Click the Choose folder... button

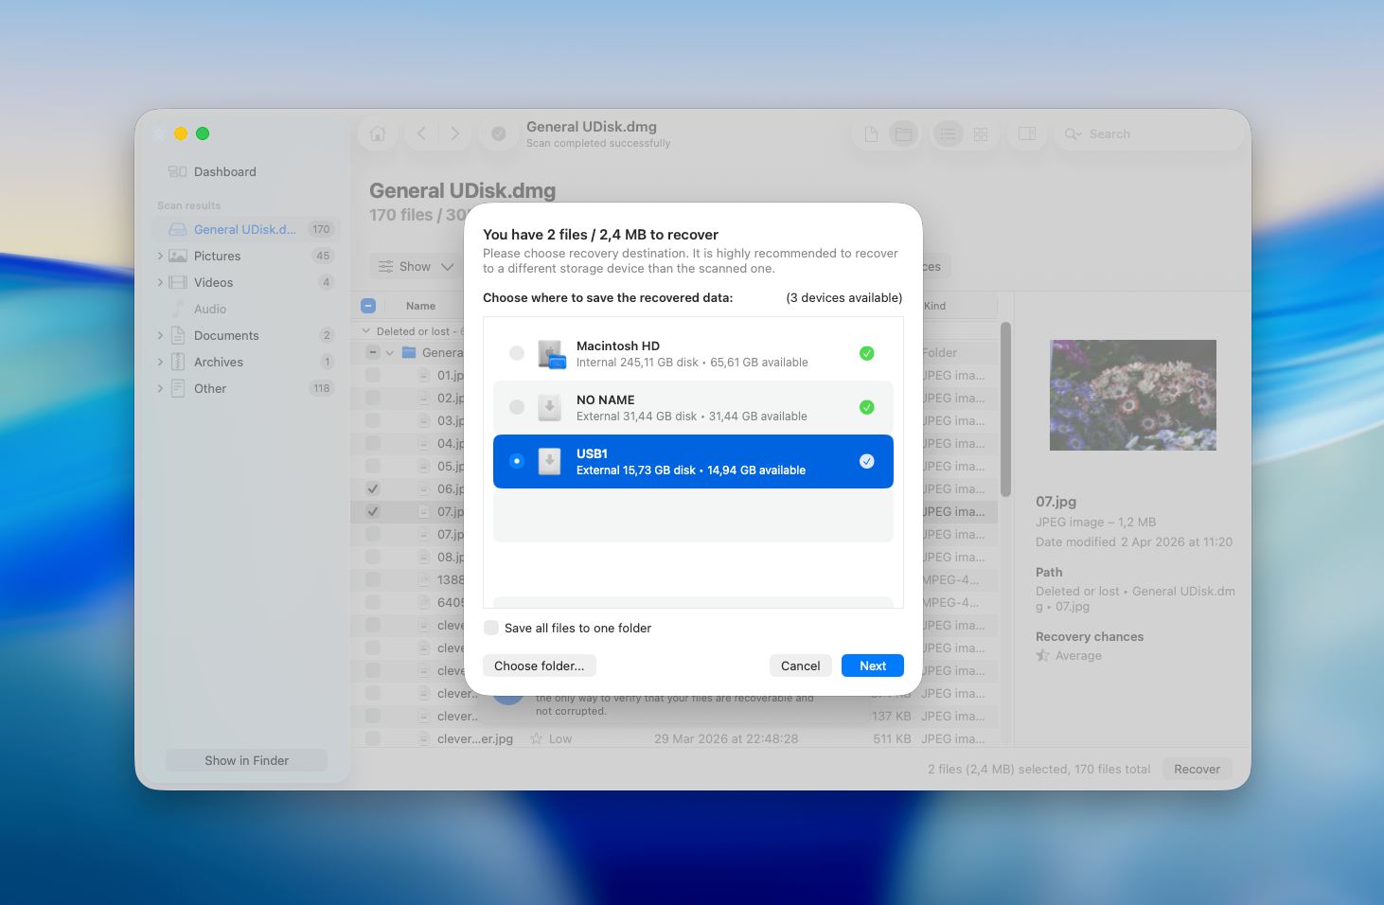click(x=540, y=665)
